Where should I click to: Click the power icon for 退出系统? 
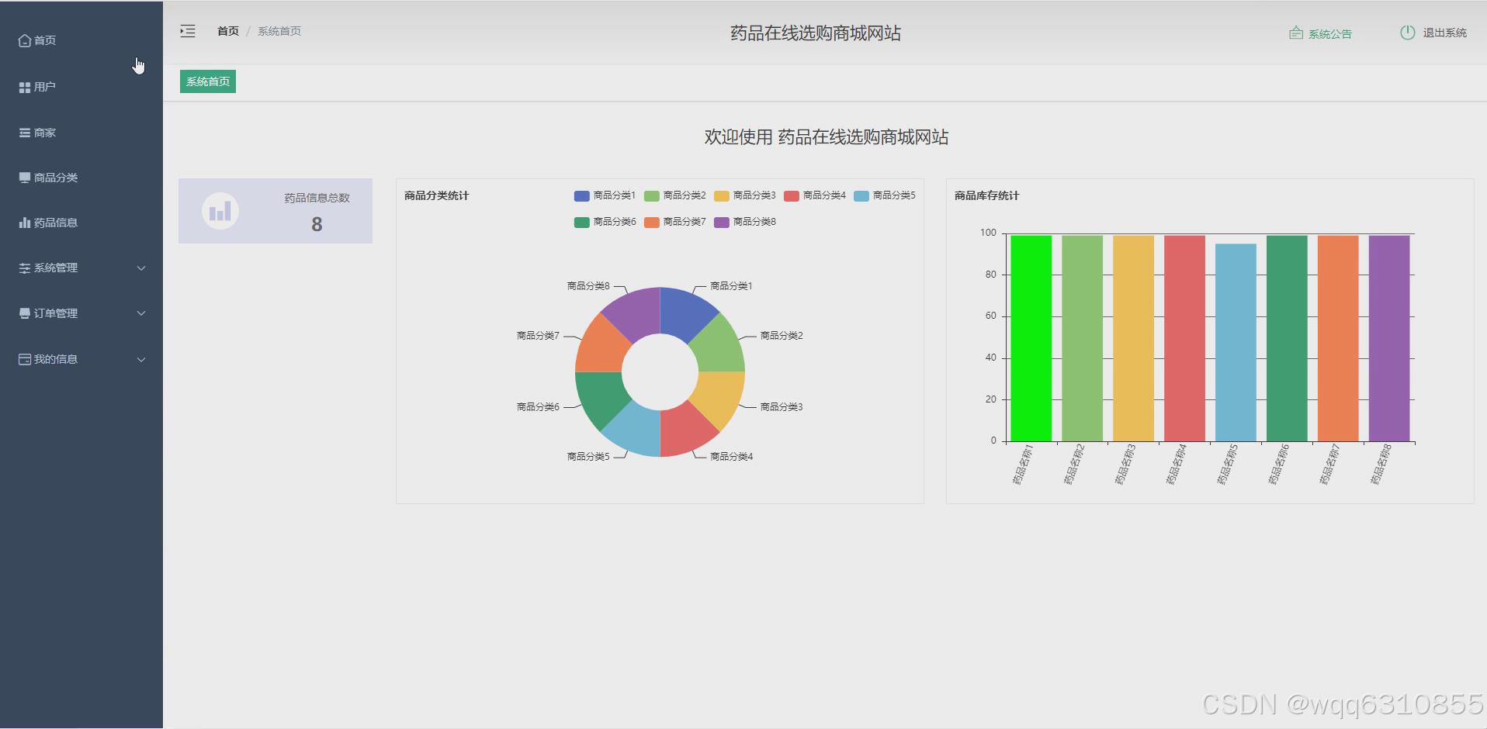click(x=1408, y=33)
